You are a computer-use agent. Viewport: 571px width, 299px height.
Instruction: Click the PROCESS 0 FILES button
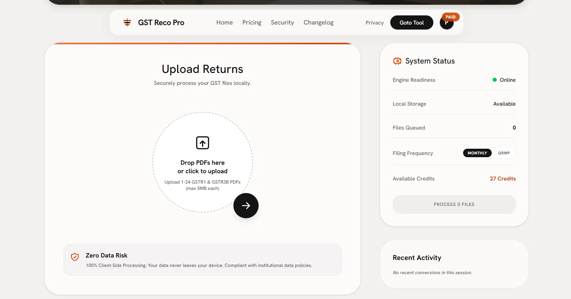[454, 204]
